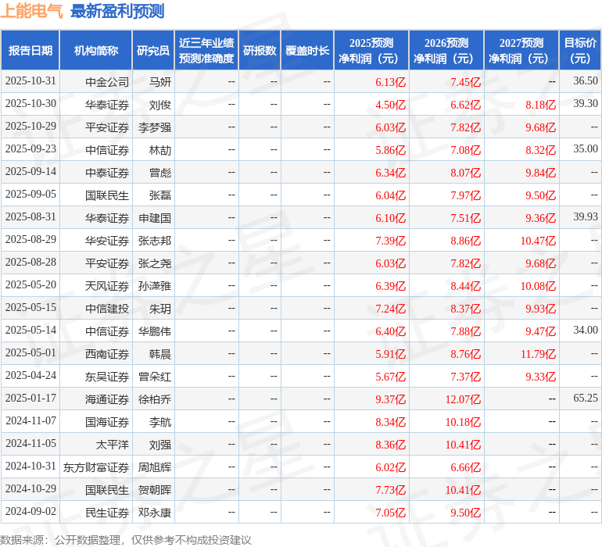Click the 上能电气 stock name in title

click(x=32, y=11)
